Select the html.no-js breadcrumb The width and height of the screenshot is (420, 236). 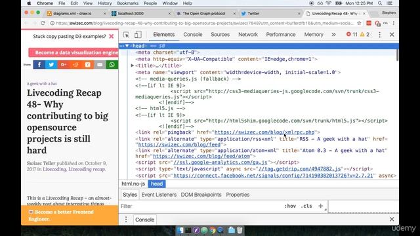tap(133, 184)
